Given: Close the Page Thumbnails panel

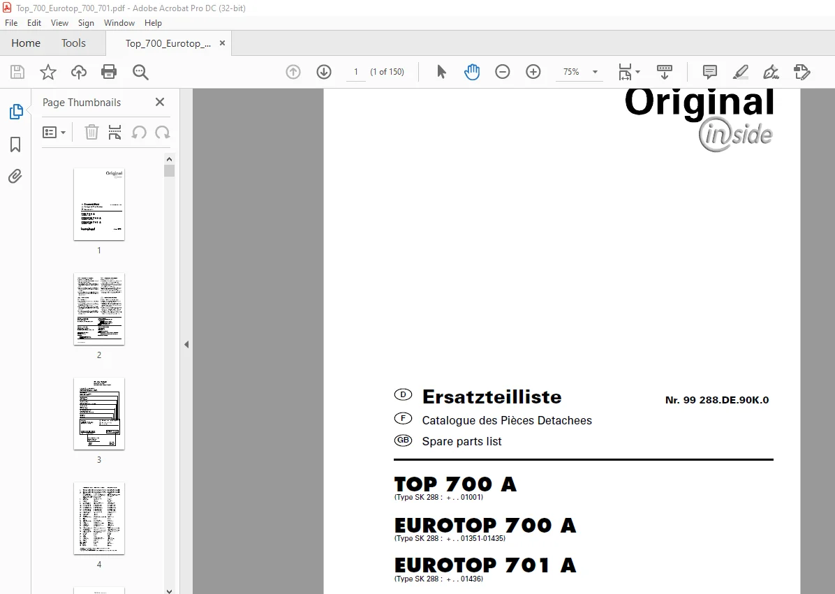Looking at the screenshot, I should coord(160,102).
